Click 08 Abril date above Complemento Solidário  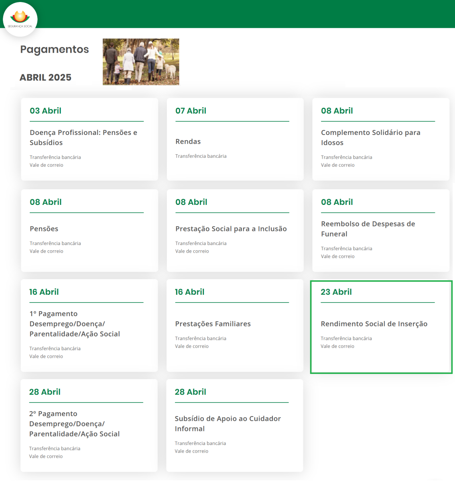pyautogui.click(x=337, y=111)
